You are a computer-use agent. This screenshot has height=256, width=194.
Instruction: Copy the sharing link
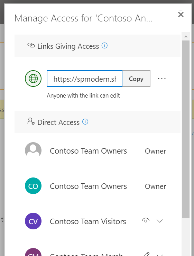[x=136, y=79]
